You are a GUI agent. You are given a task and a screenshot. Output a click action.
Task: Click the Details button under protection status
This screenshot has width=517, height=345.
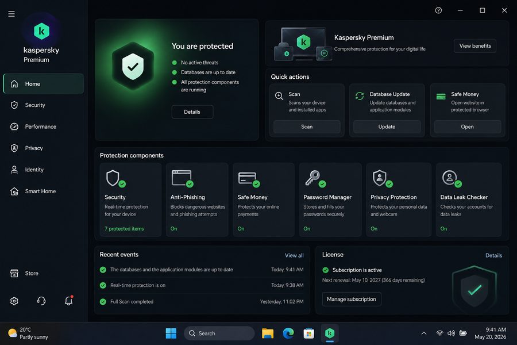click(192, 112)
